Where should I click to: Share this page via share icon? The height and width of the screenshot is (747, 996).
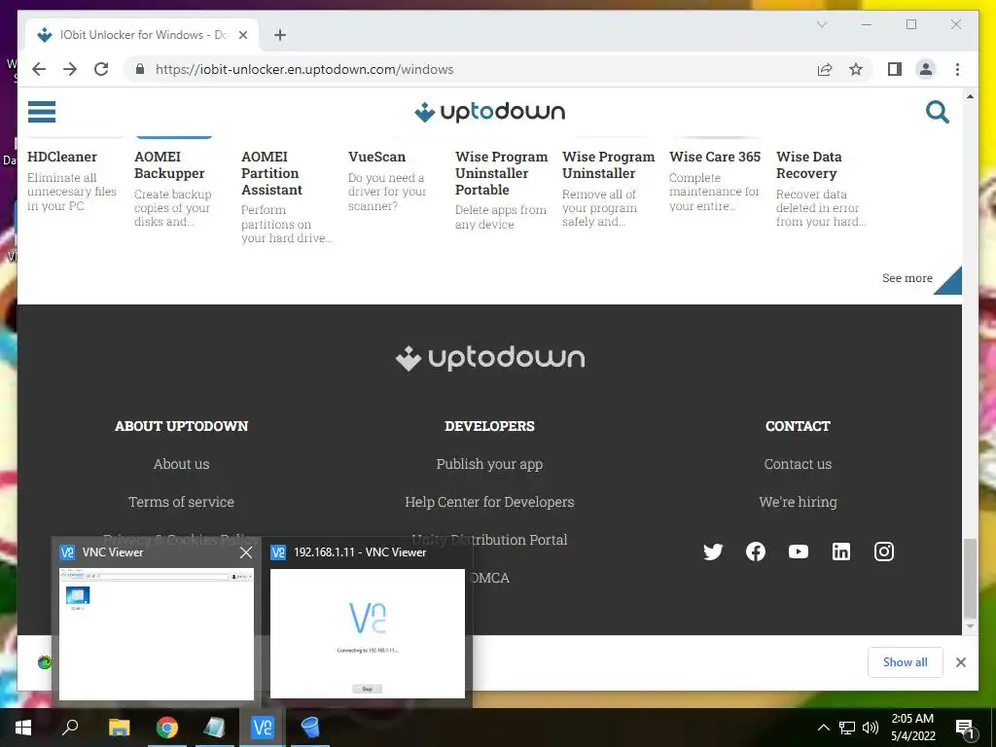click(825, 69)
